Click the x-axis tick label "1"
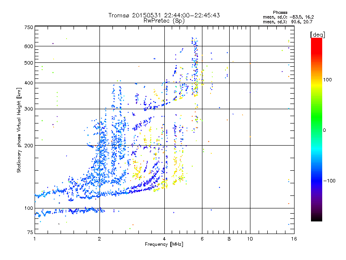The height and width of the screenshot is (260, 346). pyautogui.click(x=35, y=239)
